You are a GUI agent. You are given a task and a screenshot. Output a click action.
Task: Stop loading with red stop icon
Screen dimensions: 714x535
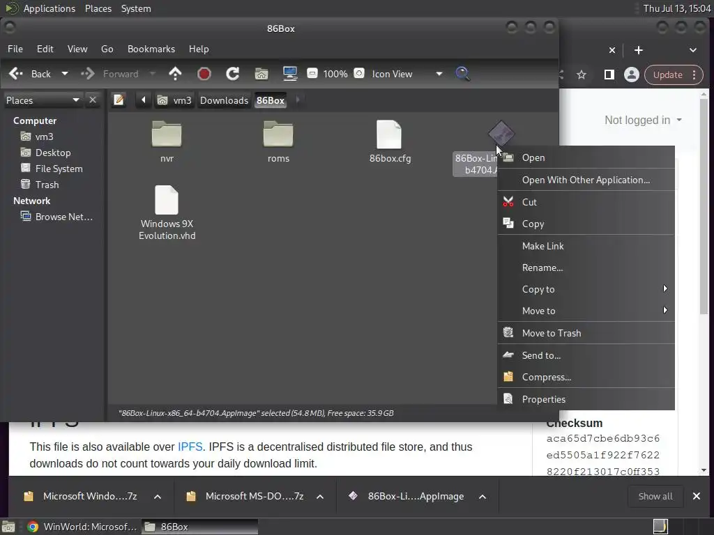click(204, 74)
